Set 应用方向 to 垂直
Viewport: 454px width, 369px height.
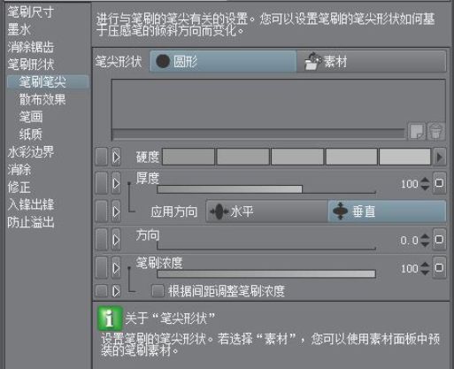[387, 211]
